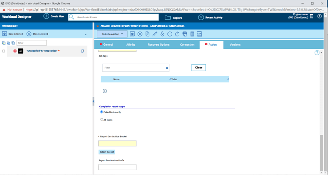Click the toolbar Print icon
Viewport: 328px width, 175px height.
(x=185, y=34)
